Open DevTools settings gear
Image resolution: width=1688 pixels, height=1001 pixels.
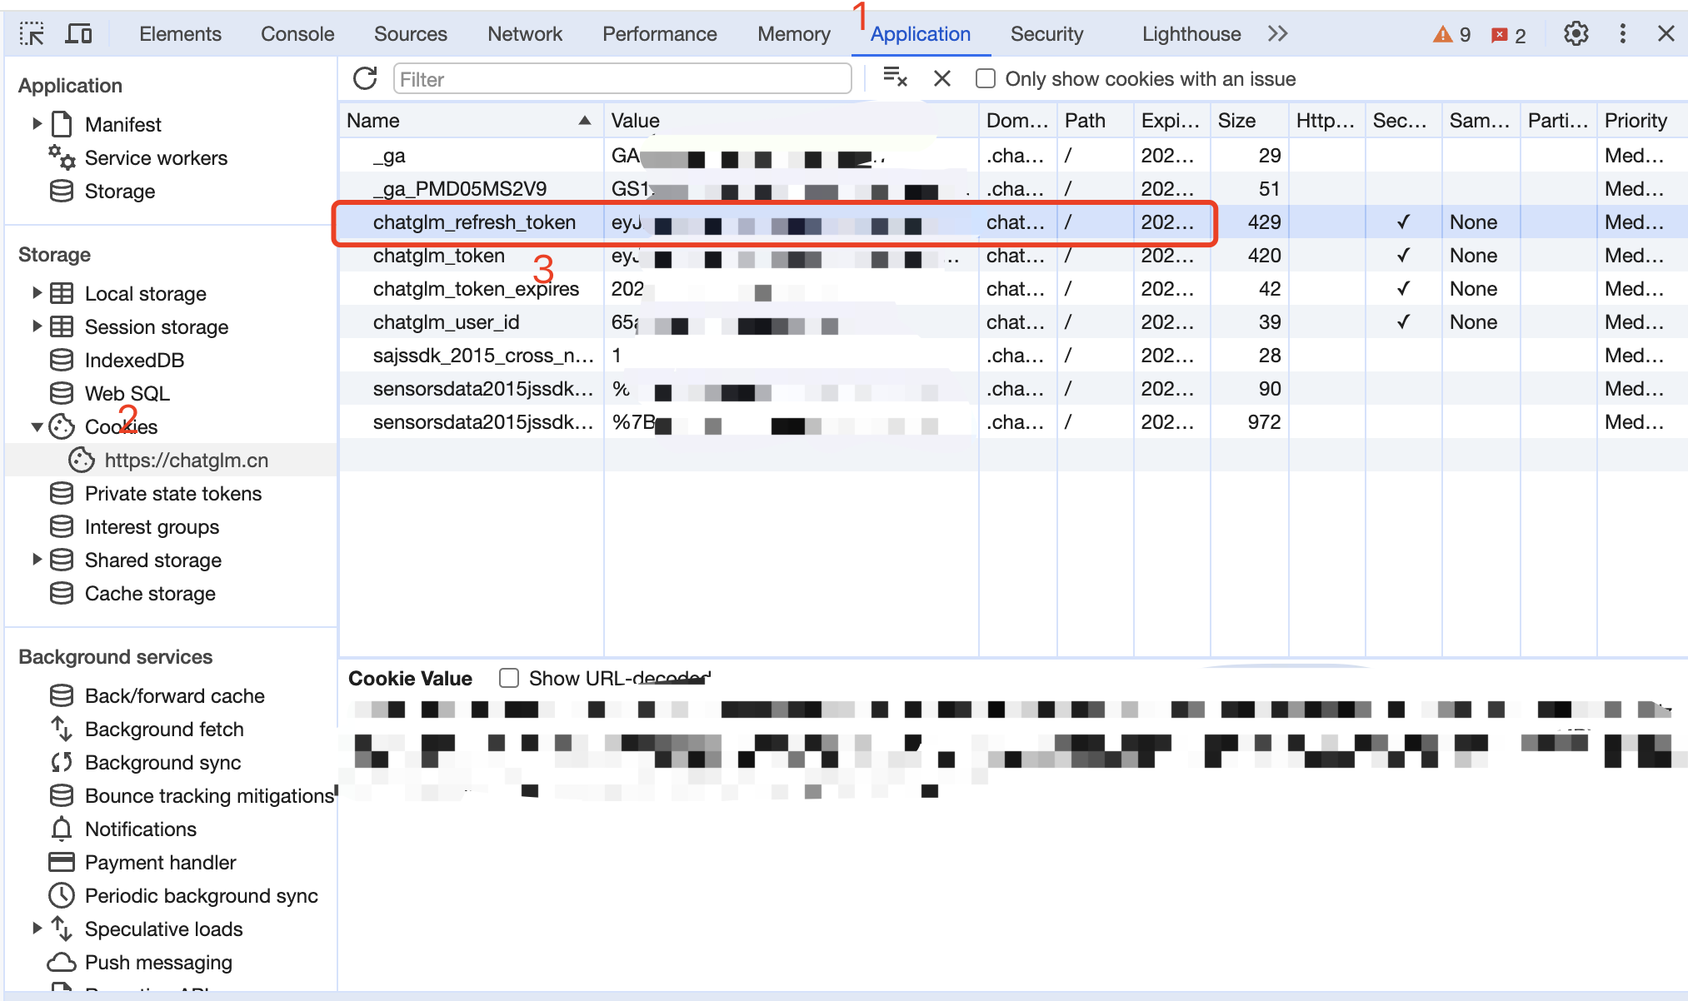(x=1576, y=34)
